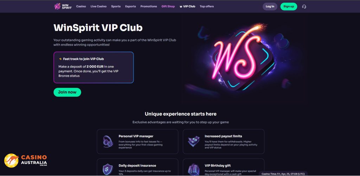The height and width of the screenshot is (176, 360).
Task: Open the Promotions page
Action: pyautogui.click(x=149, y=6)
